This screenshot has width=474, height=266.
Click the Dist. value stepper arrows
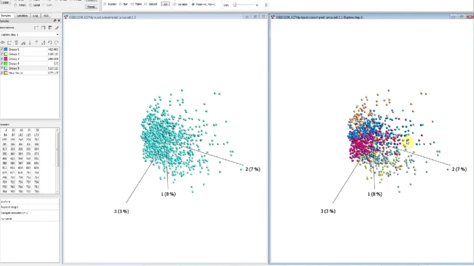(266, 5)
